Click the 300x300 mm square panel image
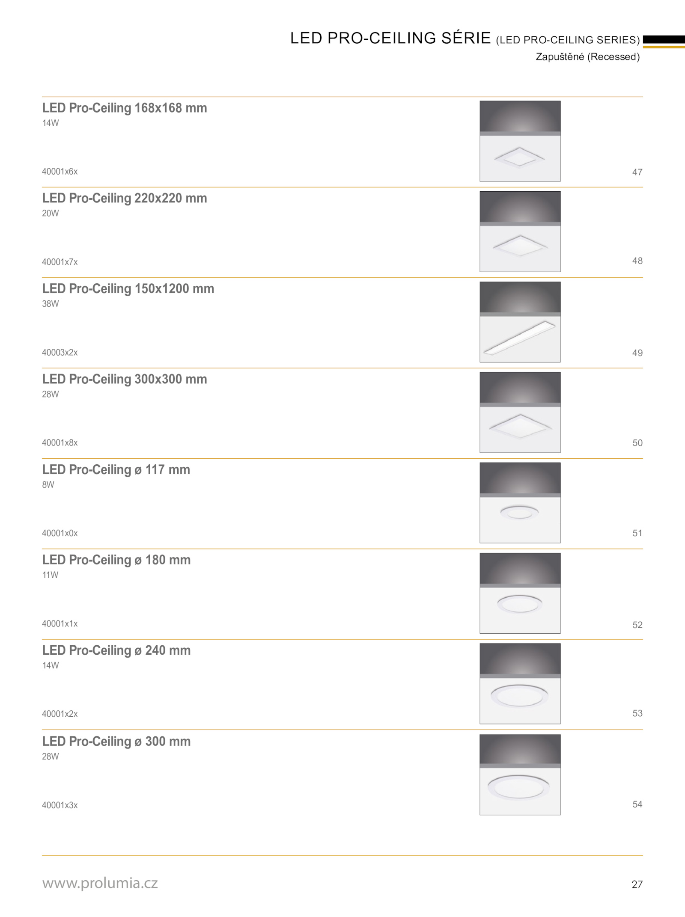Screen dimensions: 685x917 click(x=520, y=412)
